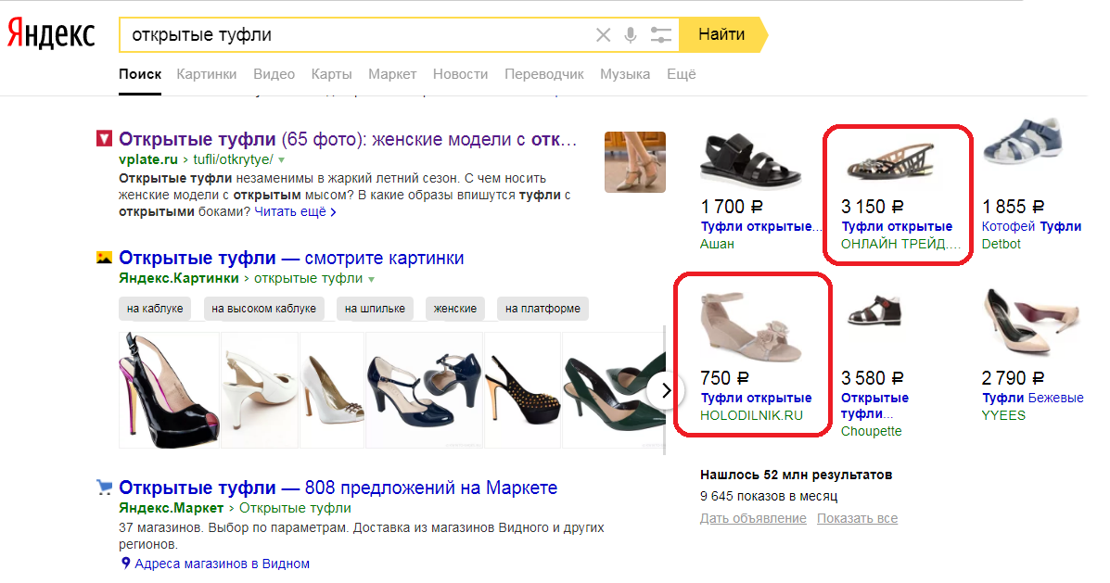Click Яндекс.Маркет source link
The image size is (1110, 583).
[172, 508]
